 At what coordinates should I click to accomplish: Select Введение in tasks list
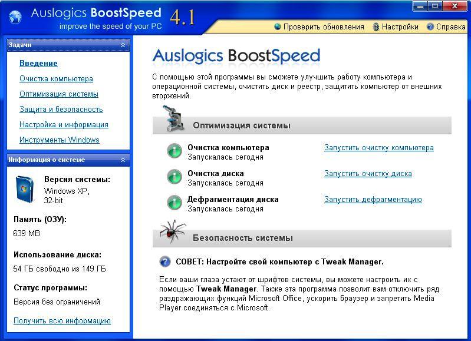38,64
